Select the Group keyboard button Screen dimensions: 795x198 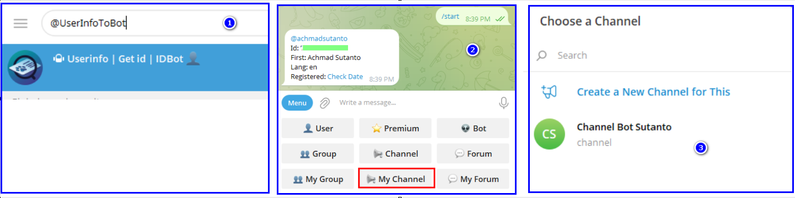pos(318,153)
